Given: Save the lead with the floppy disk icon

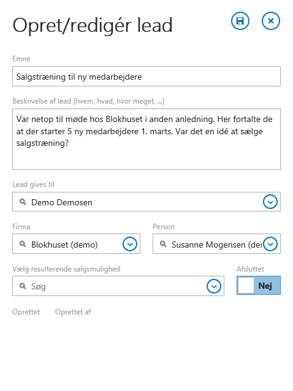Looking at the screenshot, I should pos(240,21).
